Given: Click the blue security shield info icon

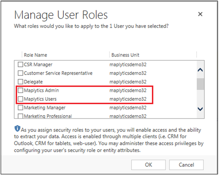Looking at the screenshot, I should coord(17,128).
